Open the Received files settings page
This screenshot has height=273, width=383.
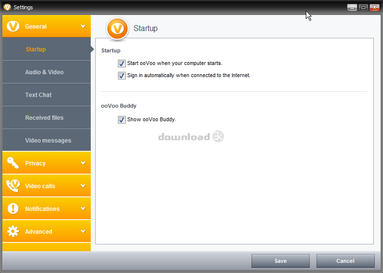[47, 118]
